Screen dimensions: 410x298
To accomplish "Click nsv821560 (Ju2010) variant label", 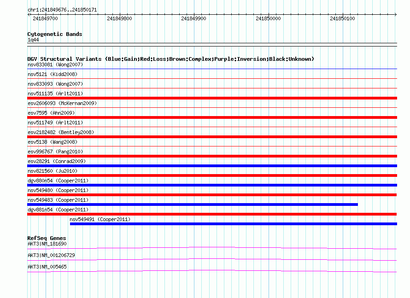I will [x=53, y=171].
